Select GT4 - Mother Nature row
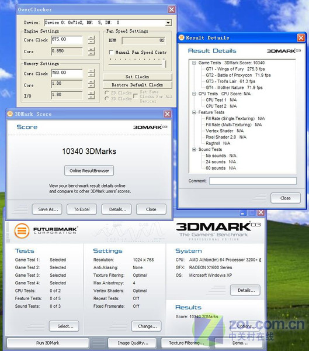This screenshot has width=309, height=351. point(234,88)
